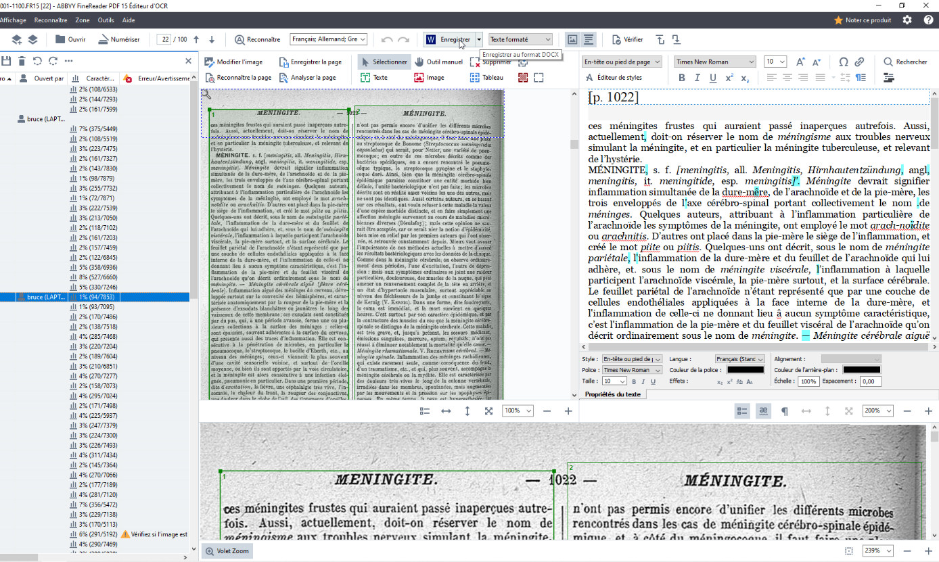This screenshot has width=939, height=562.
Task: Open settings gear icon
Action: coord(907,20)
